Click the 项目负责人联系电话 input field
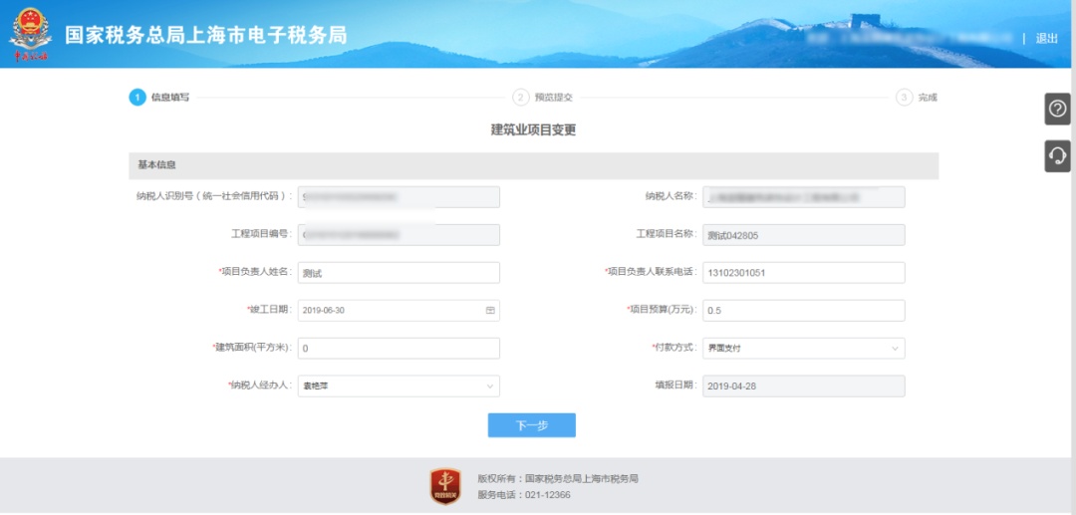 point(803,273)
